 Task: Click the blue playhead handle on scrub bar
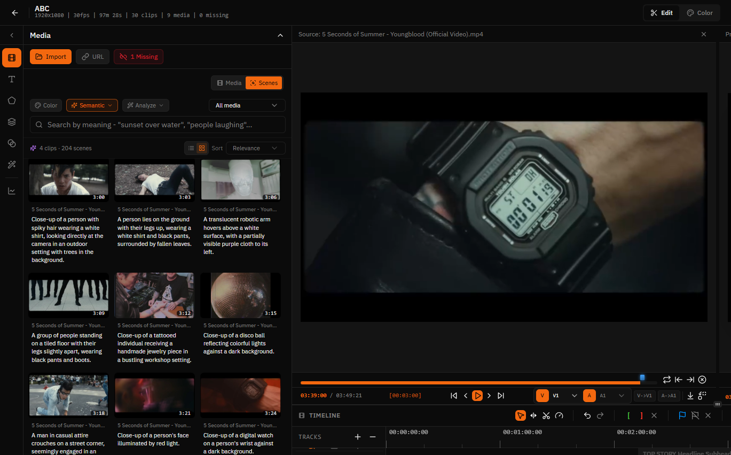point(642,377)
